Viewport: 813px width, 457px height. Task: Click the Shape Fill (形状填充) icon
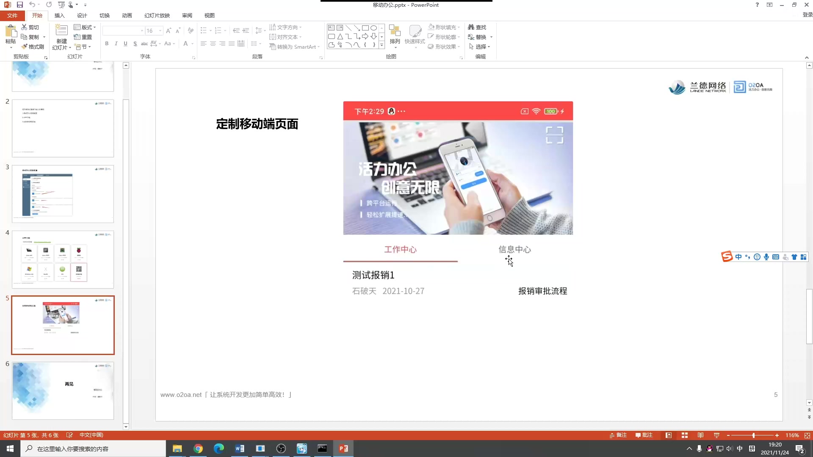pos(431,27)
